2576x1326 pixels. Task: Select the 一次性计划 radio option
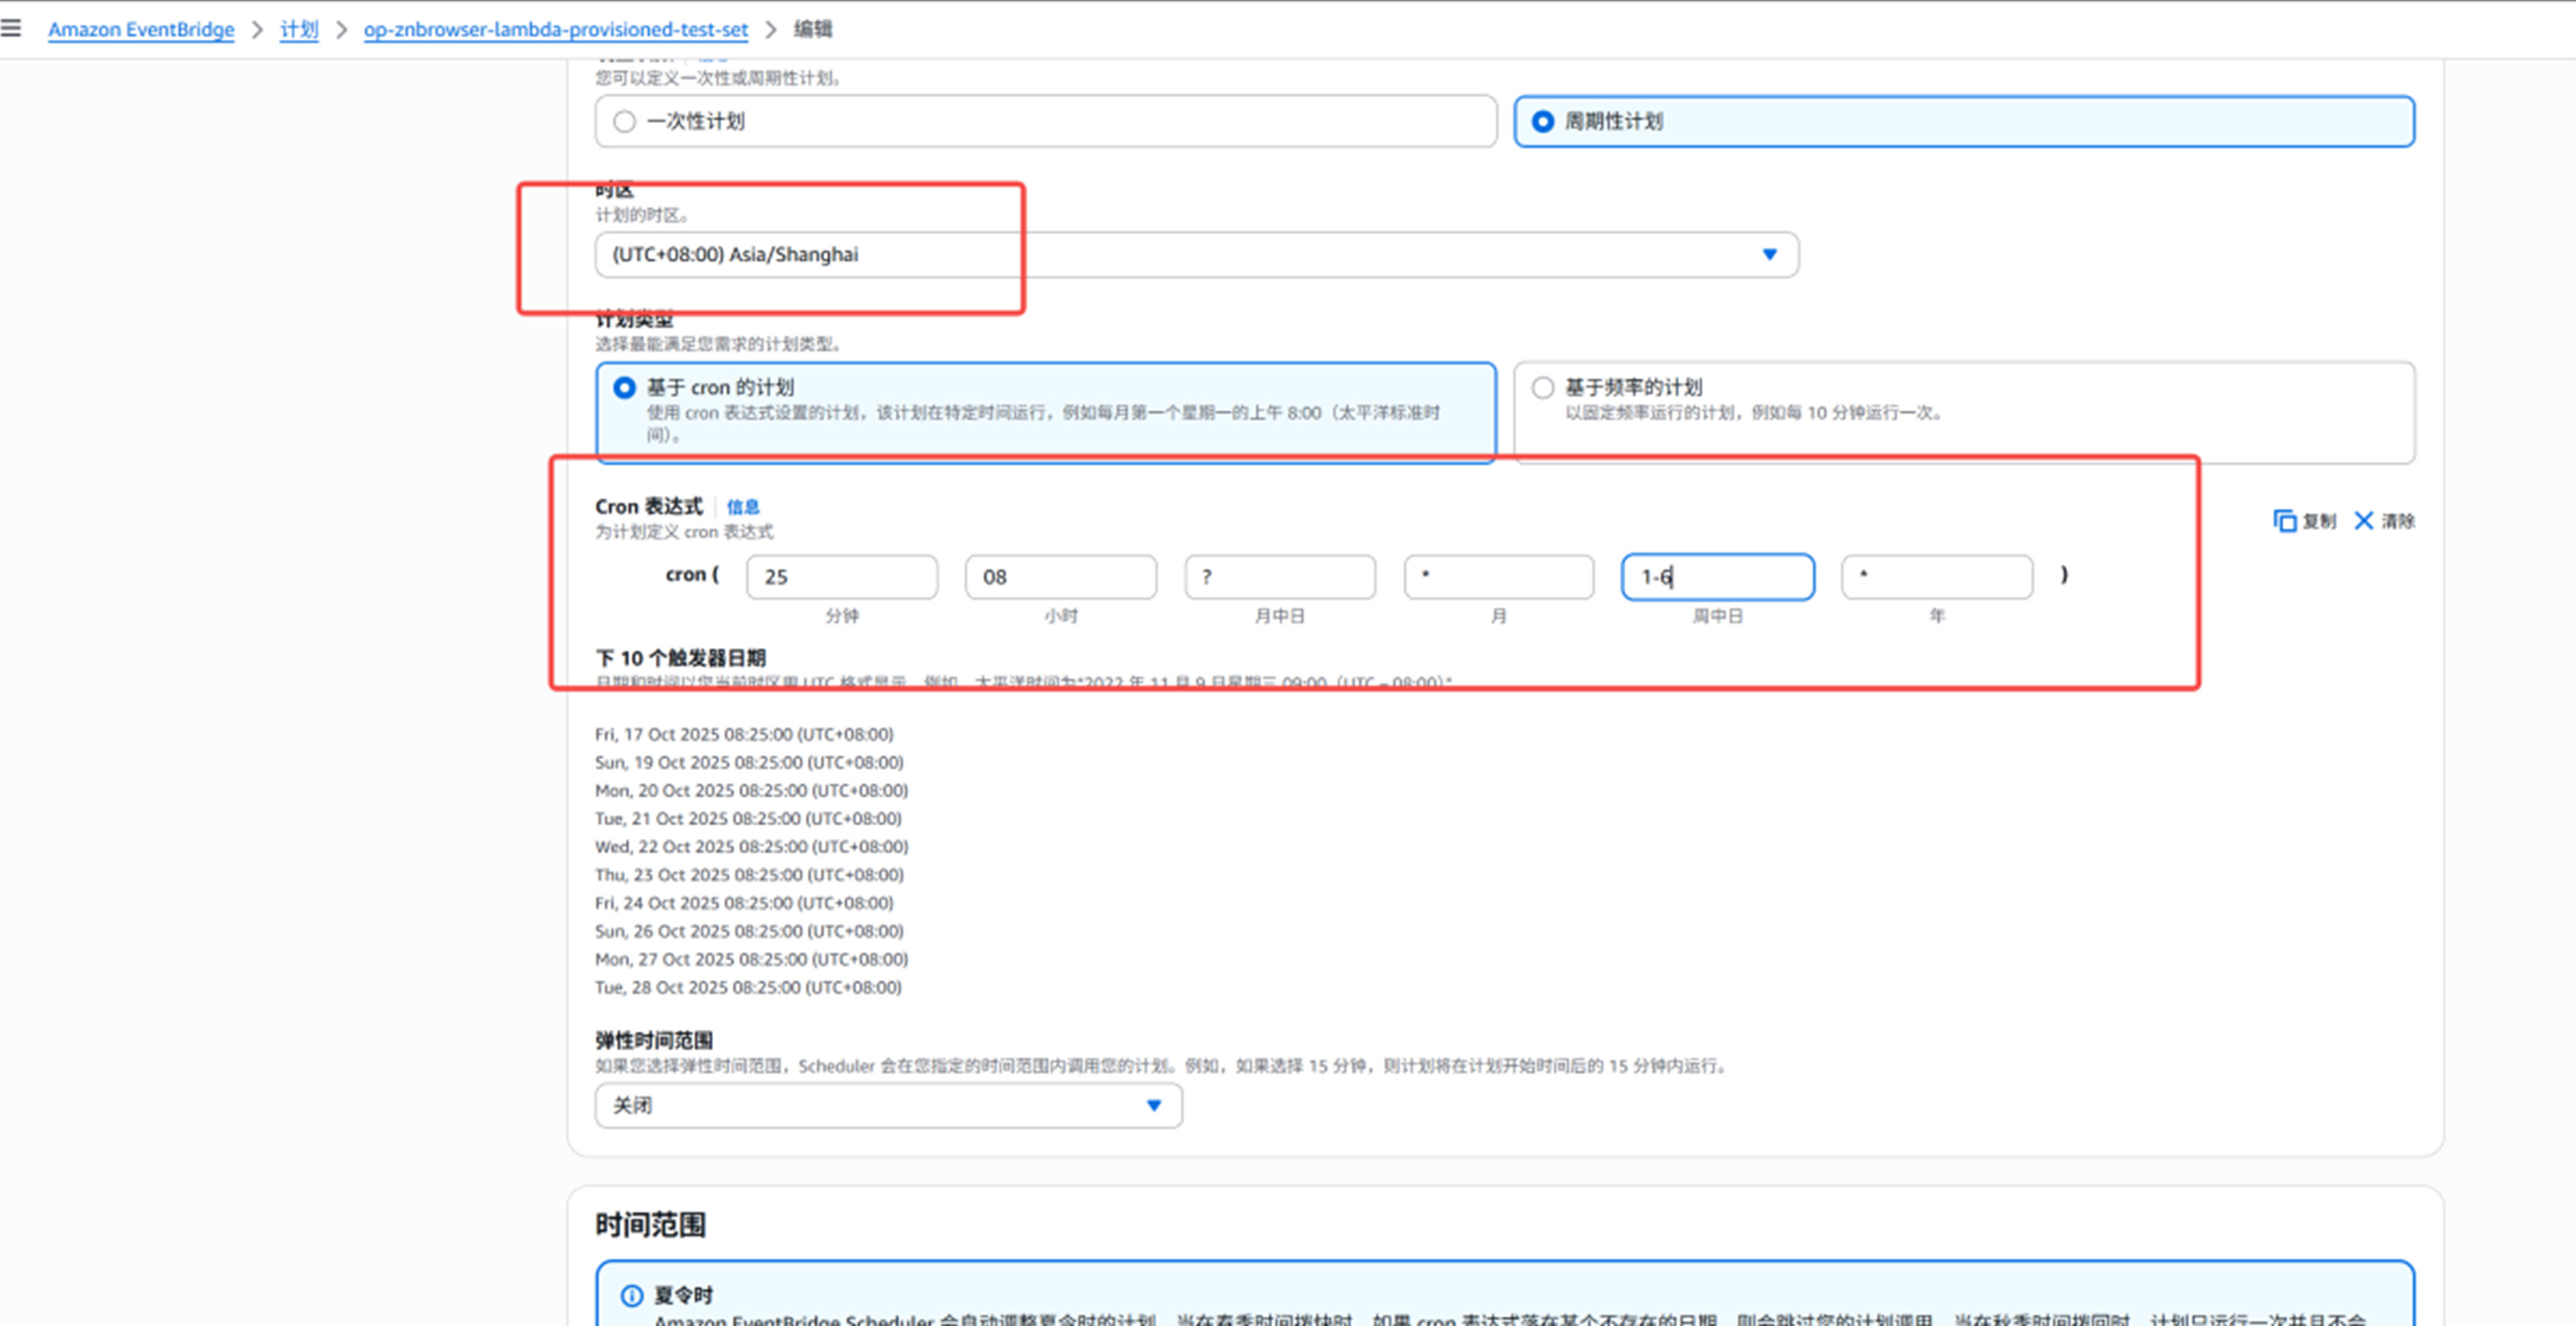(x=625, y=122)
